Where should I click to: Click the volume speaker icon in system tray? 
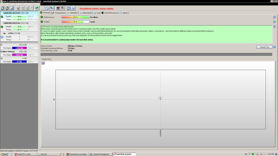264,154
